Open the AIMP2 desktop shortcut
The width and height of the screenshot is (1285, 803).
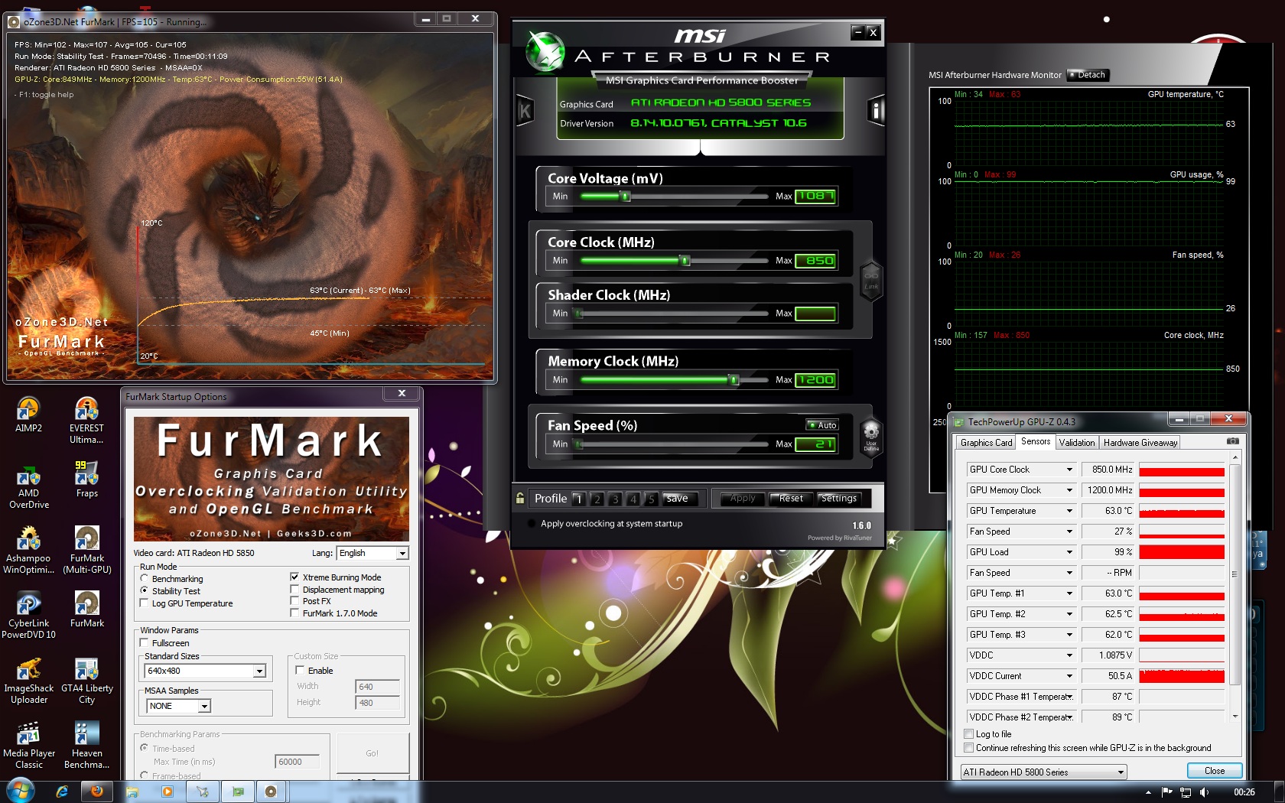pos(28,415)
